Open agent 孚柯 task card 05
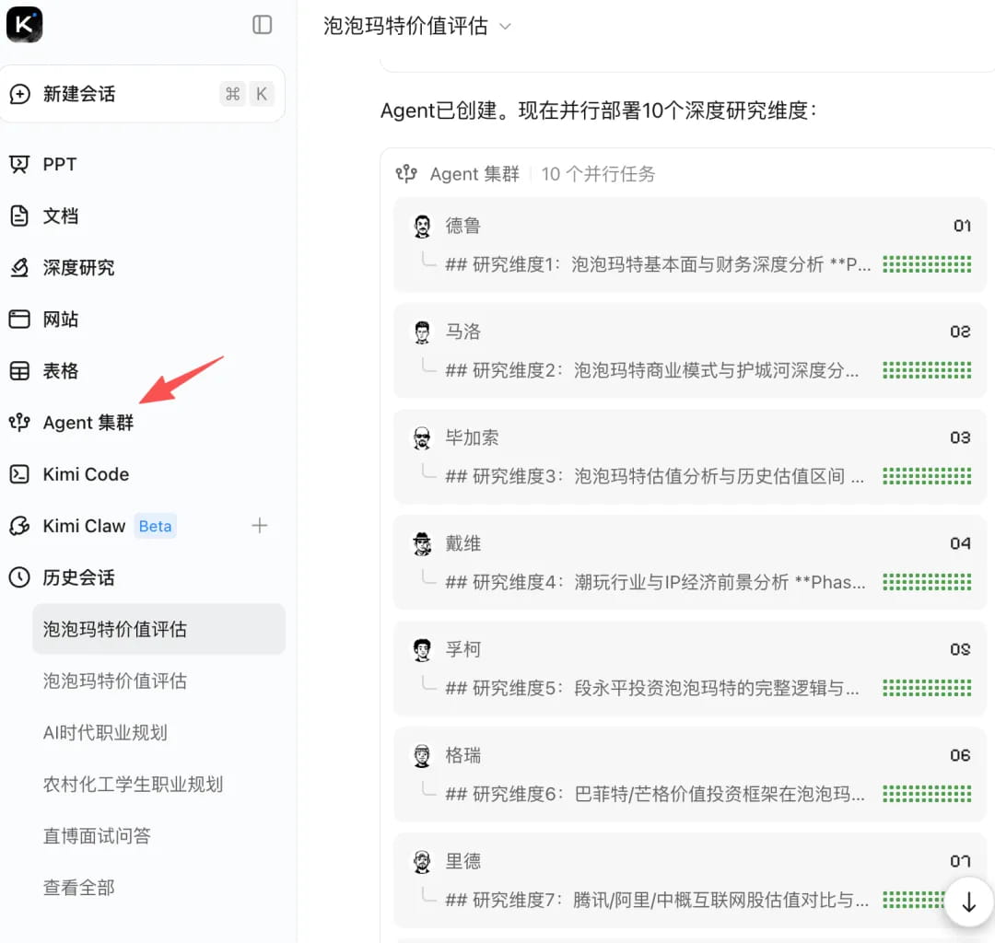995x943 pixels. (x=690, y=669)
